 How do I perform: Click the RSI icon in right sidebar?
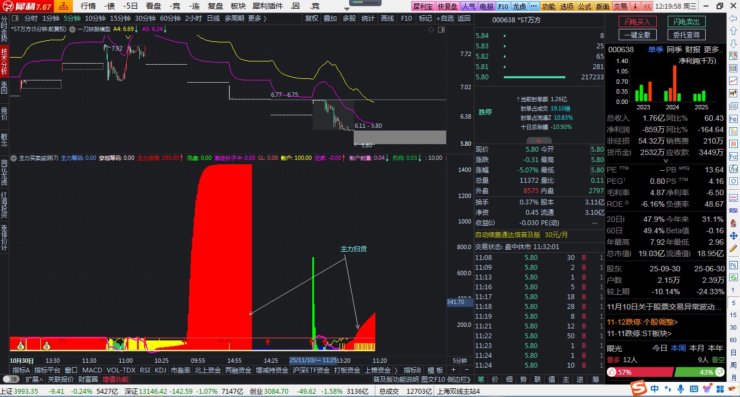[733, 210]
